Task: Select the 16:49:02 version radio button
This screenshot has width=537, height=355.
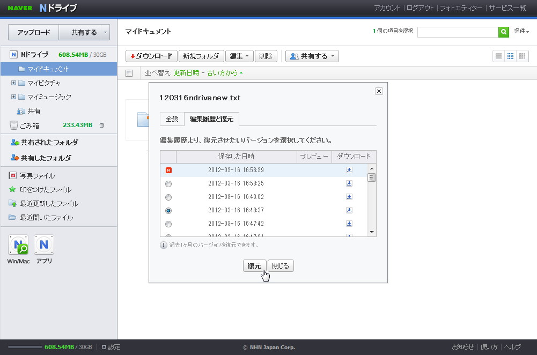Action: pyautogui.click(x=168, y=197)
